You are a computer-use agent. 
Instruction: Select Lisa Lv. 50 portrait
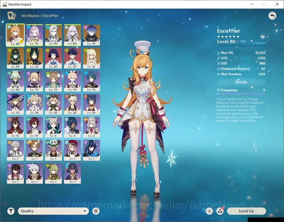pos(16,104)
